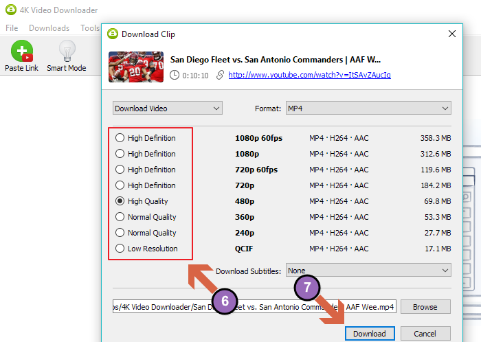
Task: Open the File menu
Action: pyautogui.click(x=12, y=28)
